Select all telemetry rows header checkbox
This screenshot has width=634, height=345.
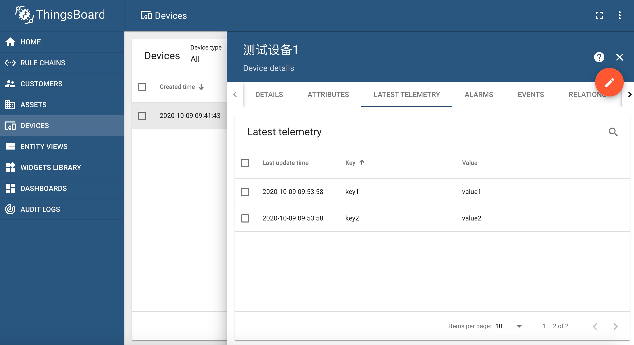pos(245,163)
